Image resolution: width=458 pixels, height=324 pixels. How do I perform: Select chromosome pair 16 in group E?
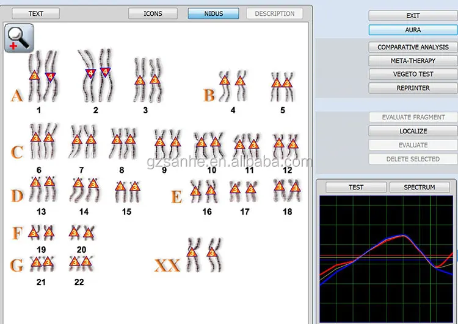point(203,191)
